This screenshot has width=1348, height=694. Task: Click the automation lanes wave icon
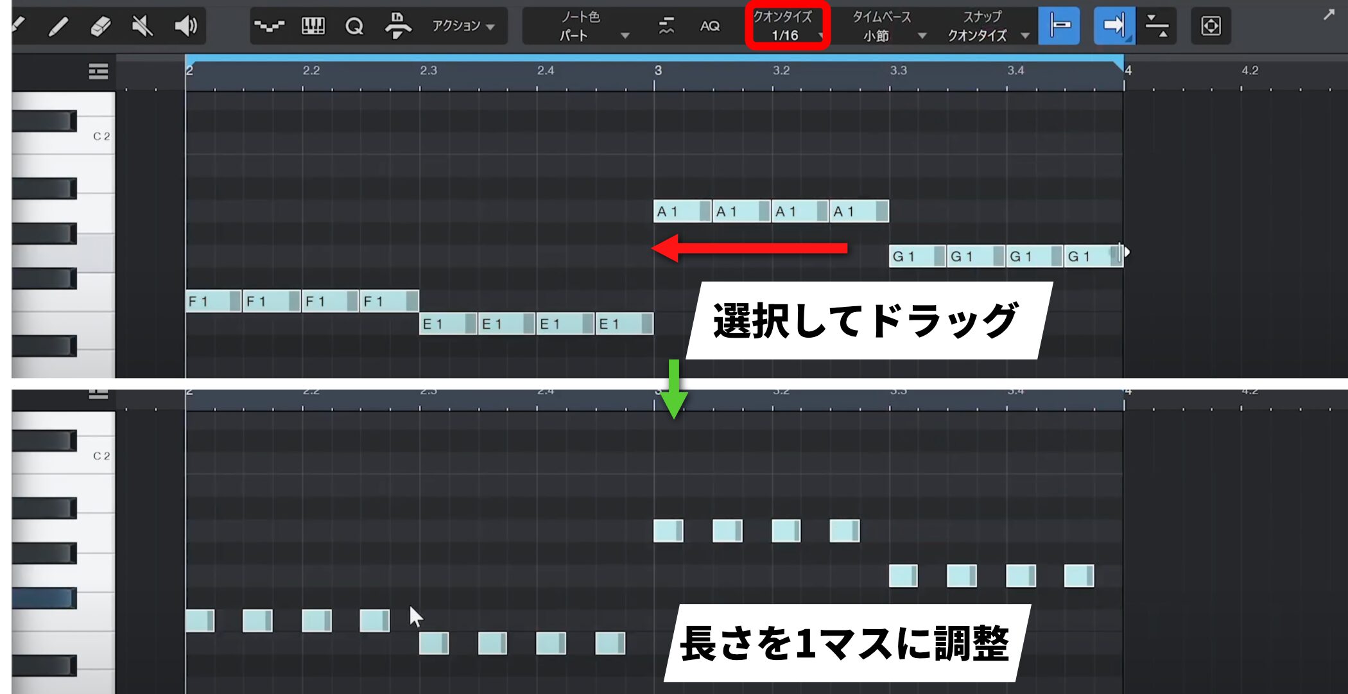269,26
